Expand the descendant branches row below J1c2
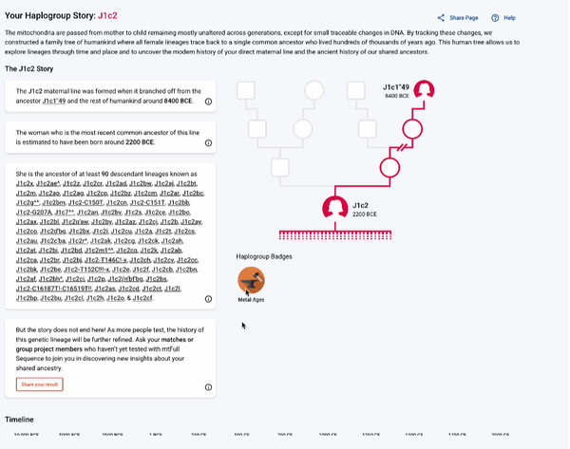This screenshot has height=449, width=570. (335, 234)
